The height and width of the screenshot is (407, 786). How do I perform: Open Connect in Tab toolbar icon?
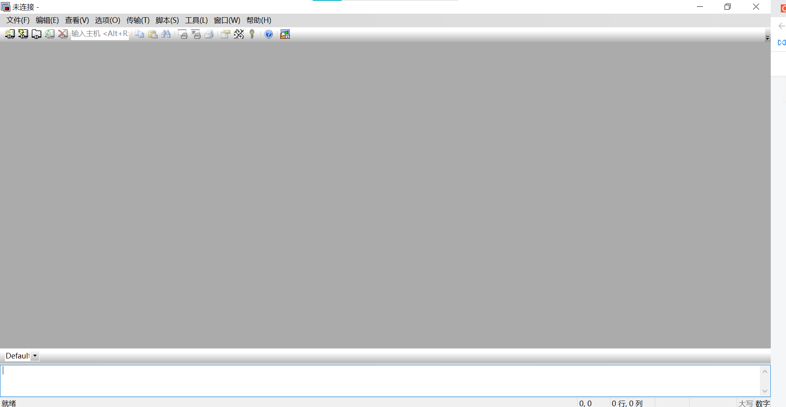[37, 34]
